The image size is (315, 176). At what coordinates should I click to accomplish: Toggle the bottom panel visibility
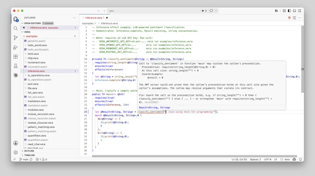coord(295,11)
